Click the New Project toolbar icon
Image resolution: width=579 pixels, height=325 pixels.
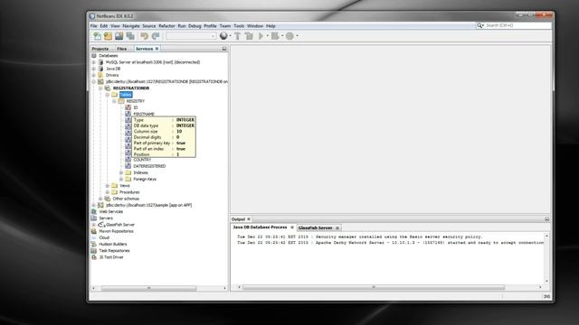click(108, 36)
